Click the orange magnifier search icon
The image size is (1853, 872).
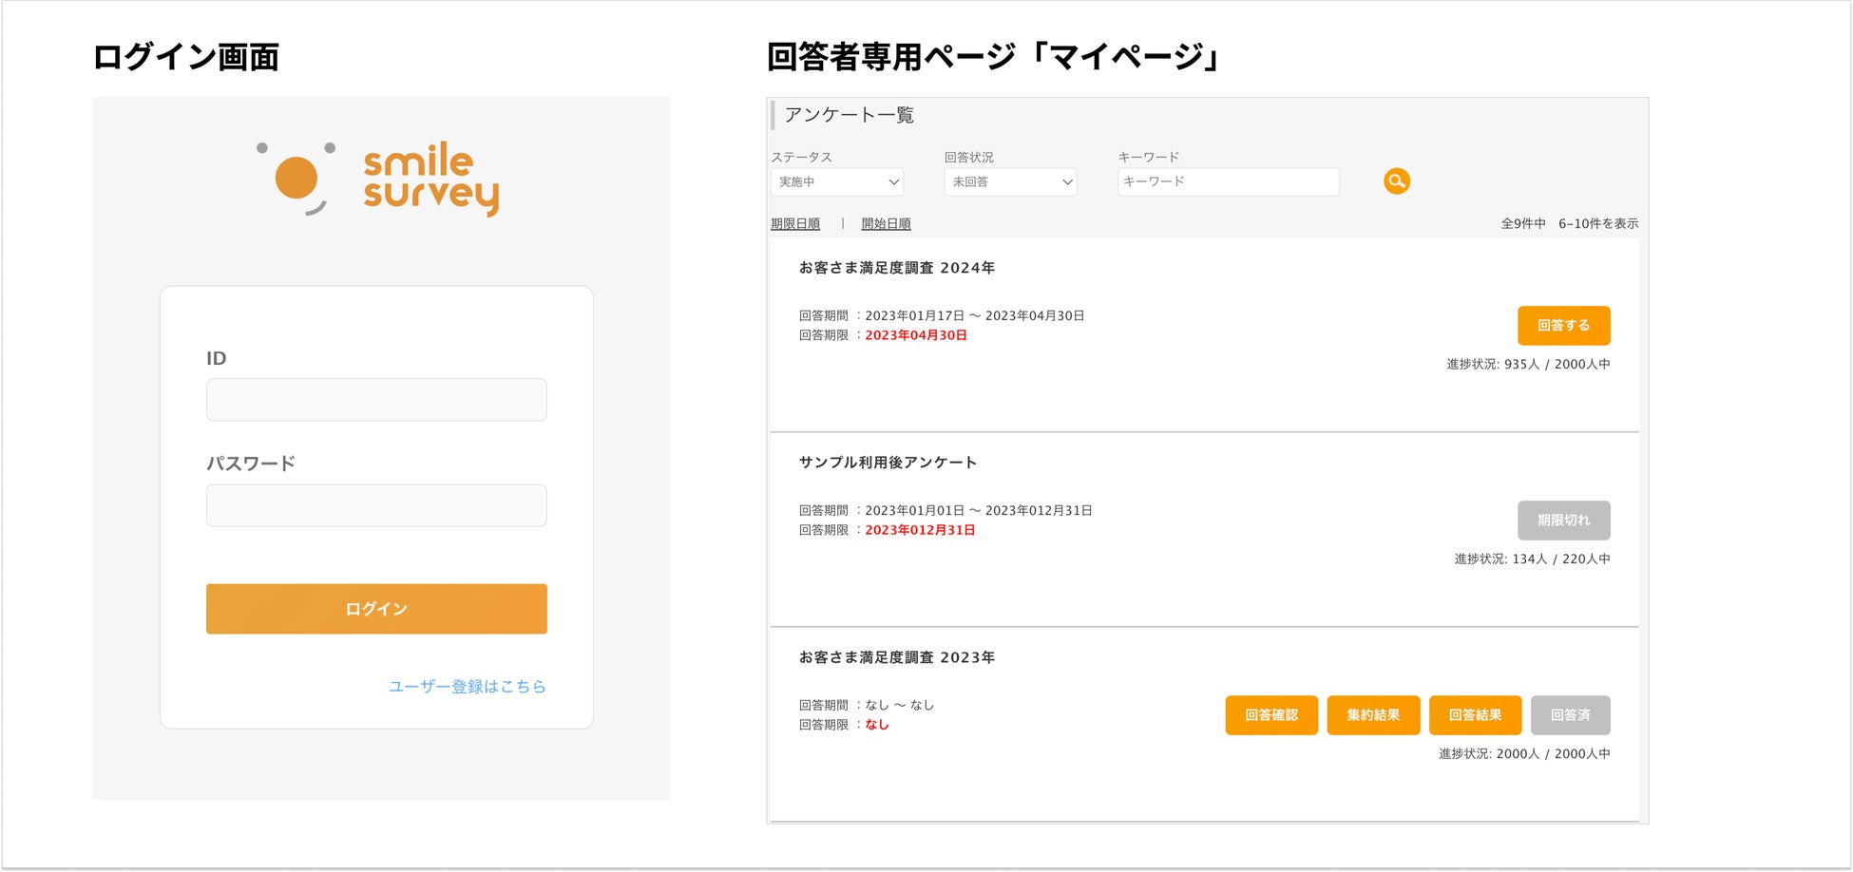(x=1396, y=181)
